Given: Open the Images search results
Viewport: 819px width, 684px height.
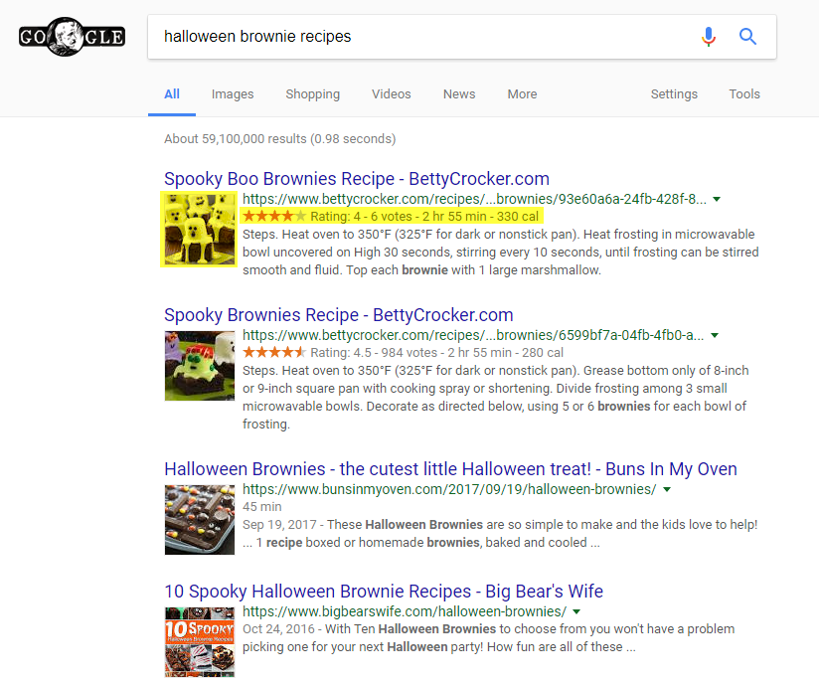Looking at the screenshot, I should click(x=232, y=93).
